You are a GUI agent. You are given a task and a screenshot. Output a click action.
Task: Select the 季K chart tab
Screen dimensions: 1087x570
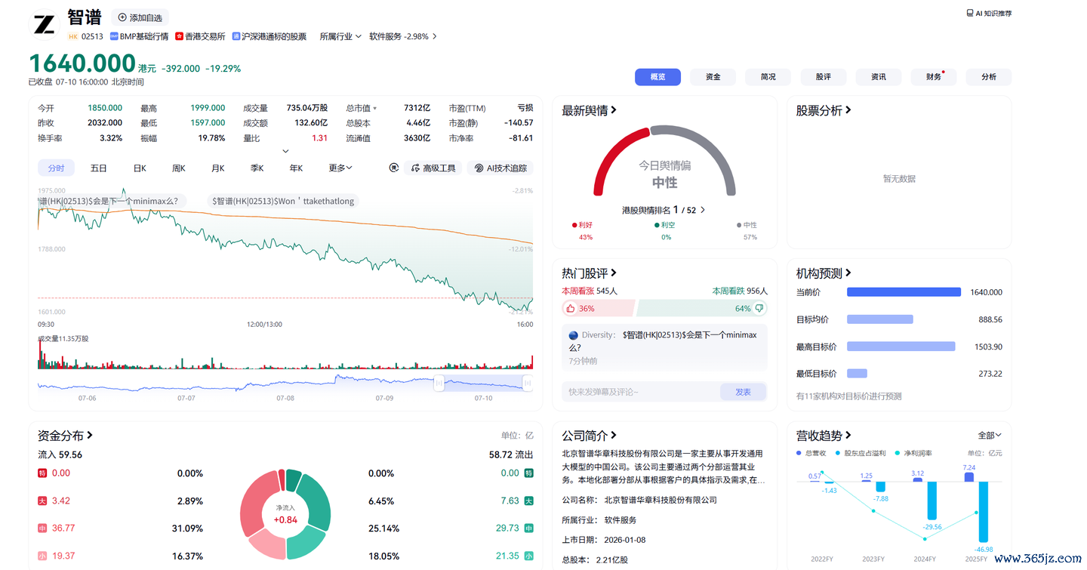[257, 168]
